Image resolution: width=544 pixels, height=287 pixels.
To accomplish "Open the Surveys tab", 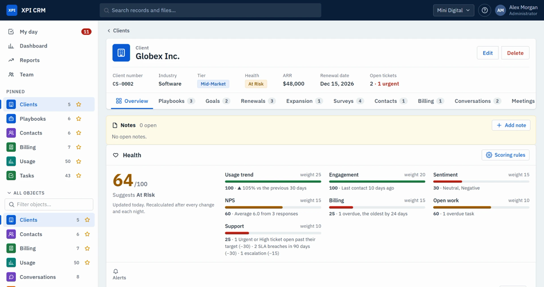I will point(348,101).
